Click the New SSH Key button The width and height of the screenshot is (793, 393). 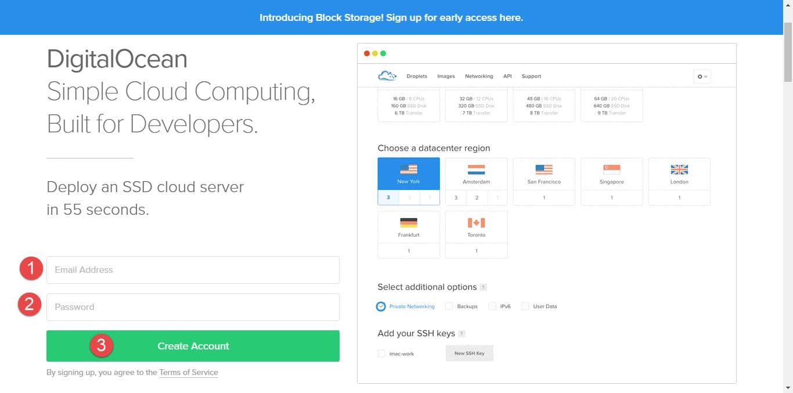tap(469, 353)
